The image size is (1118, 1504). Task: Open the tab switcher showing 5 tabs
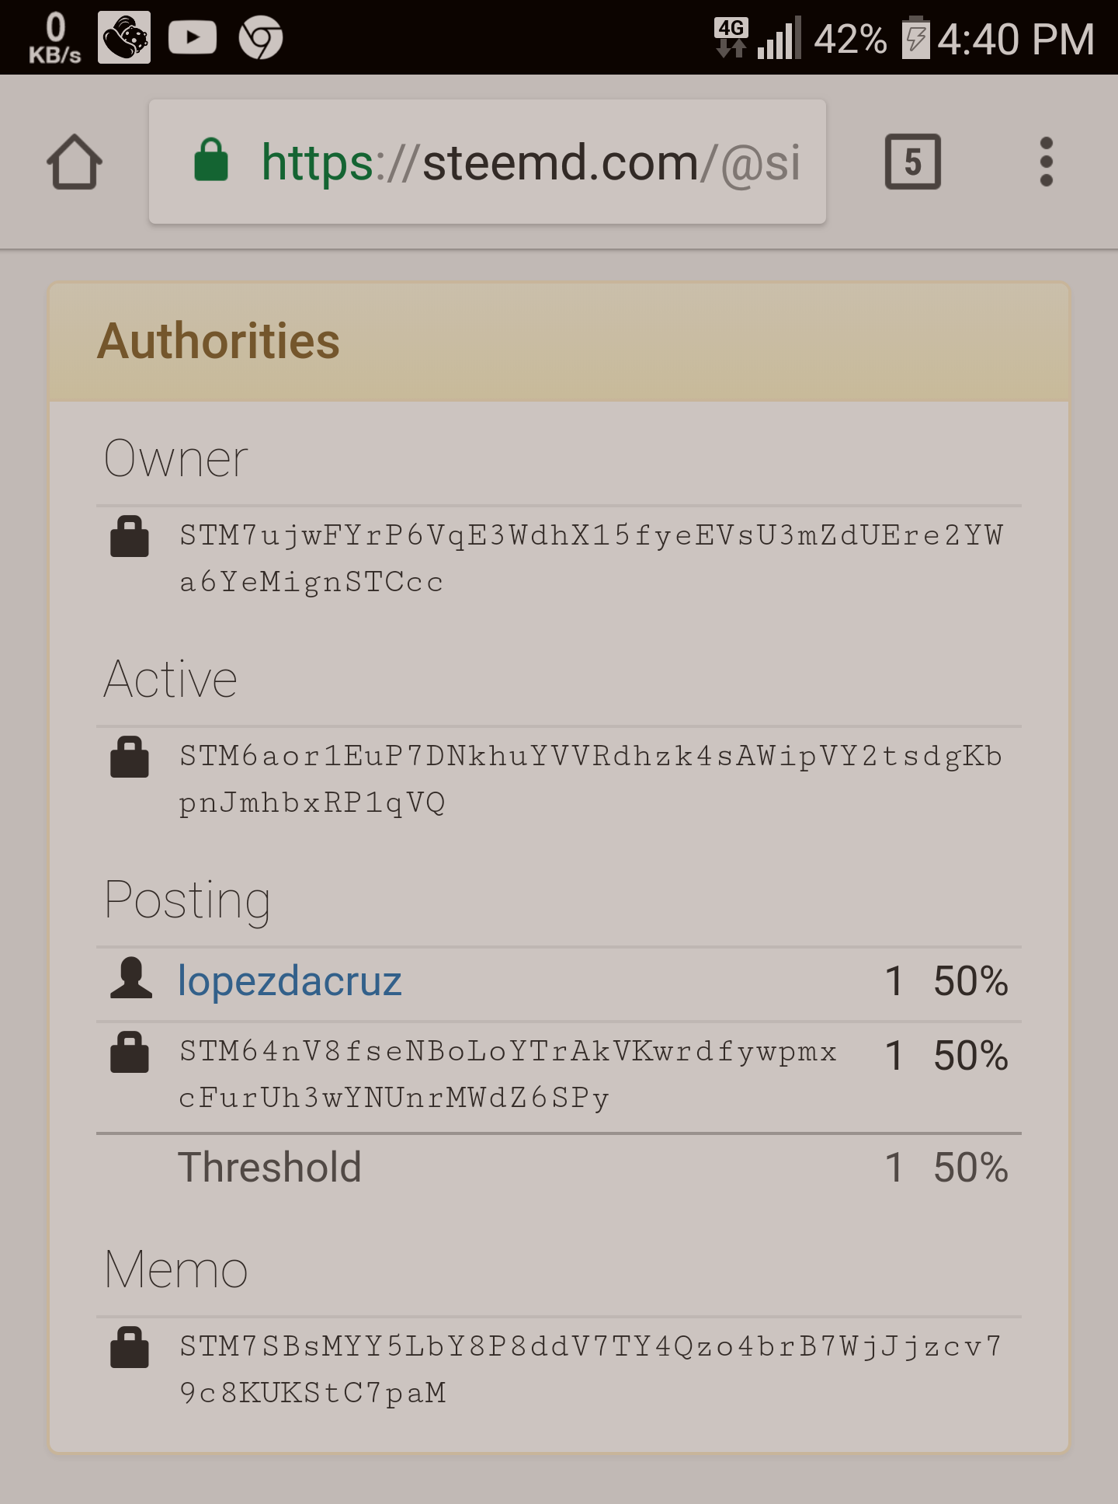click(912, 162)
